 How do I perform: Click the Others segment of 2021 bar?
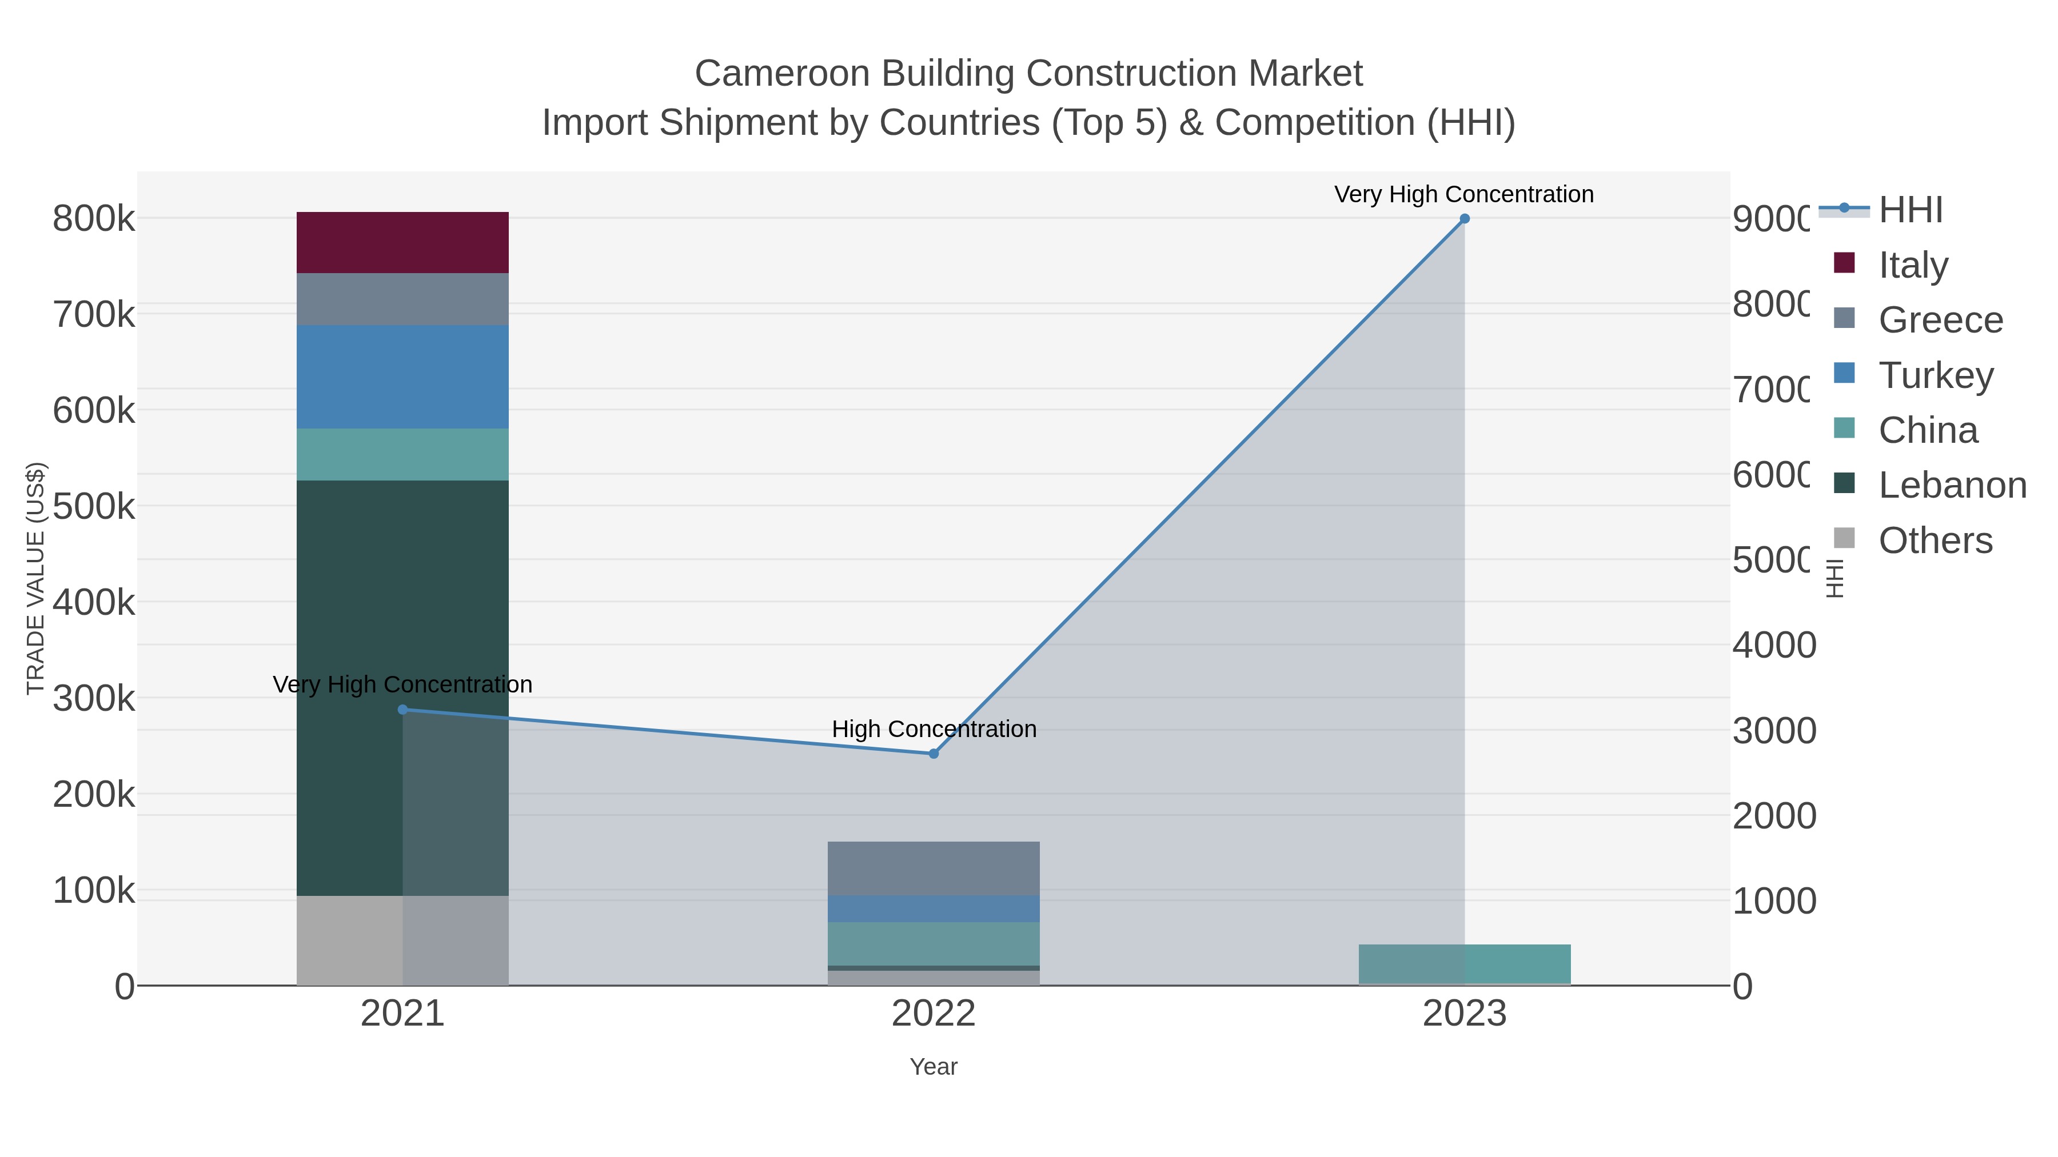pyautogui.click(x=402, y=940)
